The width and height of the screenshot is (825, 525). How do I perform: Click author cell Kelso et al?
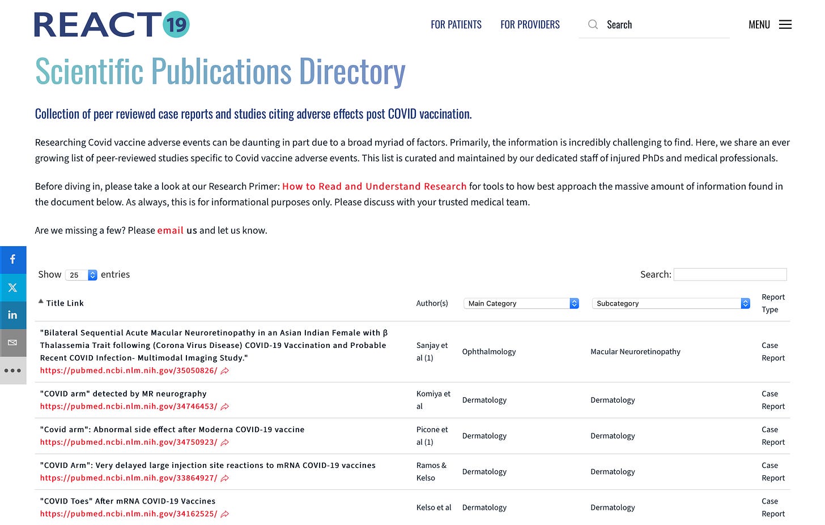(434, 507)
